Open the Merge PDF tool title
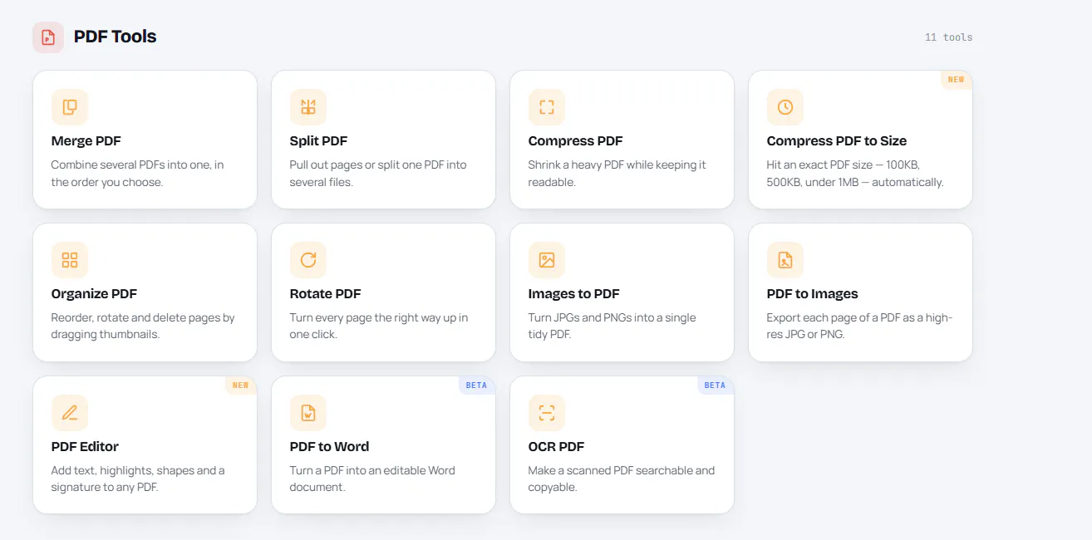Screen dimensions: 1092x540 coord(86,141)
